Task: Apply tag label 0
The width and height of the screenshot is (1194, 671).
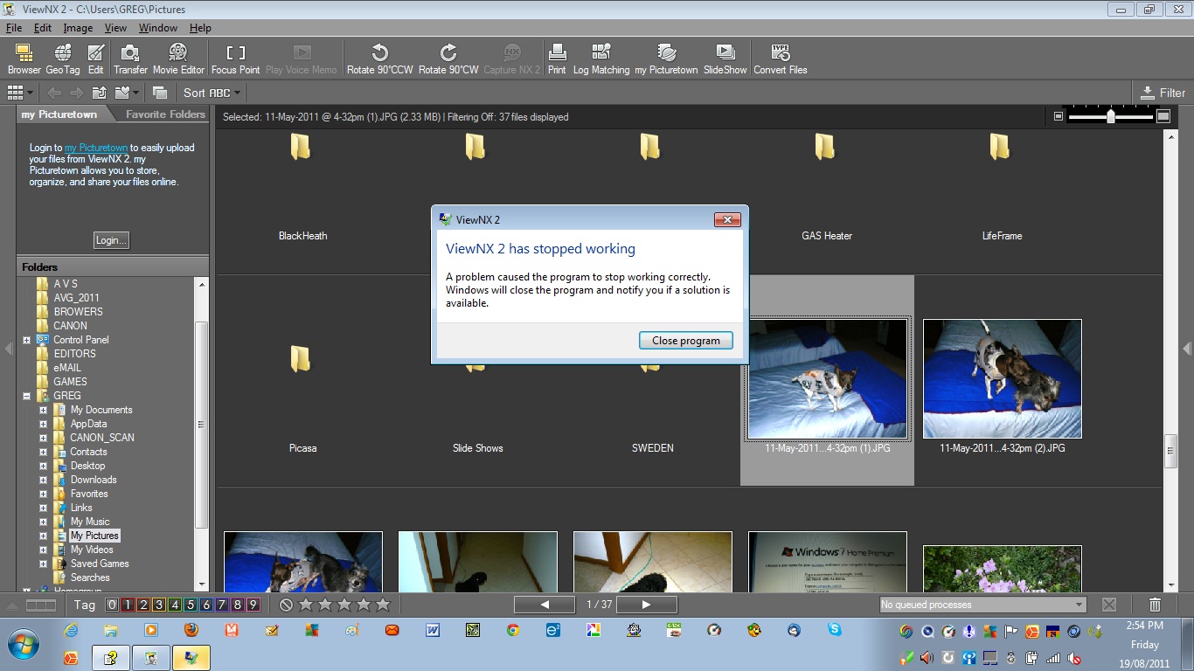Action: click(112, 605)
